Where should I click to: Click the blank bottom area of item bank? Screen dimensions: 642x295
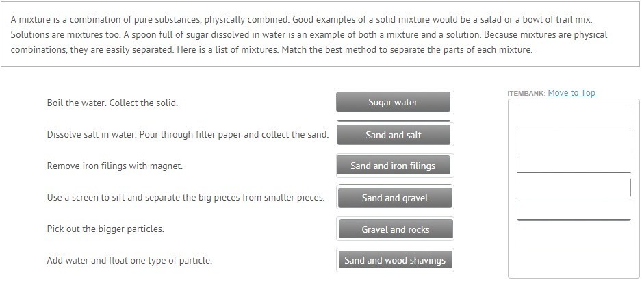pos(574,250)
